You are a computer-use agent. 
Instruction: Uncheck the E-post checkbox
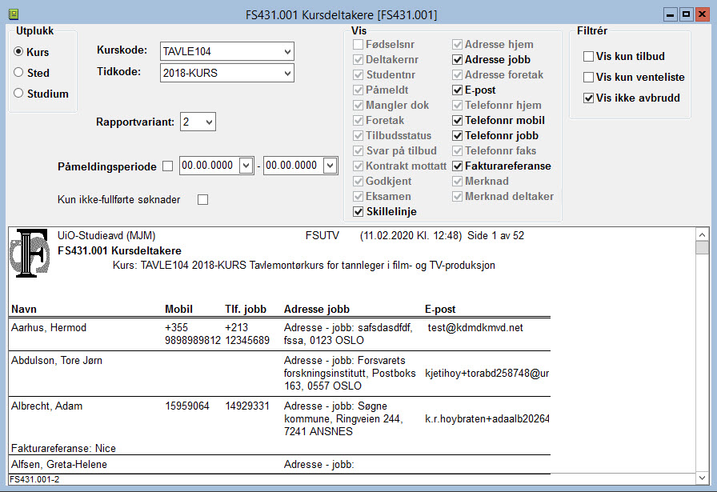pyautogui.click(x=457, y=90)
